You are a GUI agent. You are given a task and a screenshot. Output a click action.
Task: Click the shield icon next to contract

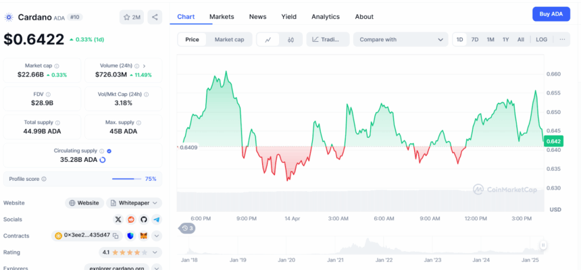(130, 236)
